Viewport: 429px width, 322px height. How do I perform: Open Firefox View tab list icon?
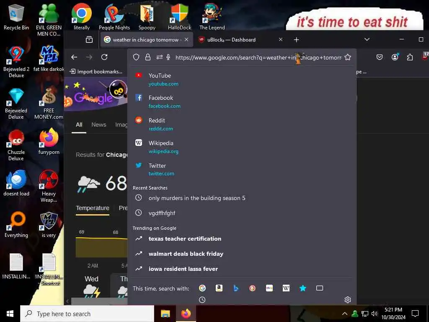pyautogui.click(x=89, y=40)
